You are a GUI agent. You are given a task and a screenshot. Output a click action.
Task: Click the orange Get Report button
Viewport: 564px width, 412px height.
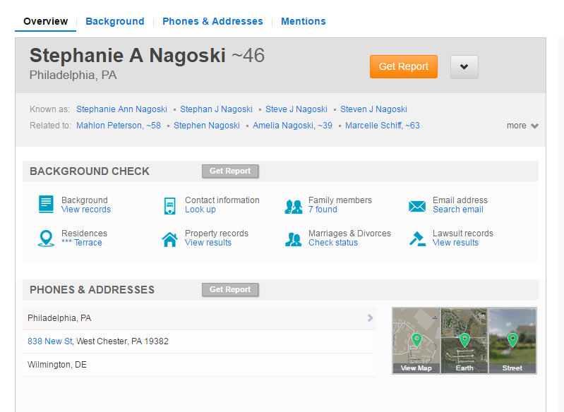(x=404, y=66)
